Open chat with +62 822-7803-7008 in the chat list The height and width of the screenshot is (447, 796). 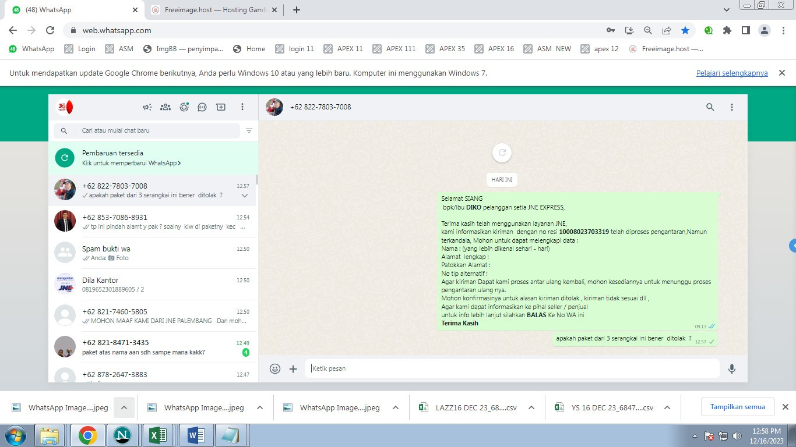pos(153,190)
